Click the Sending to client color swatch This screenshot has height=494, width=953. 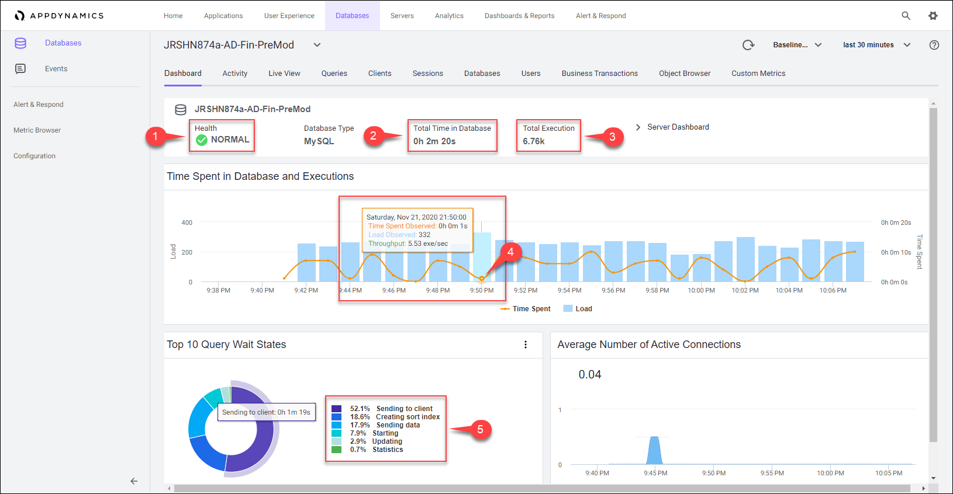pyautogui.click(x=336, y=409)
